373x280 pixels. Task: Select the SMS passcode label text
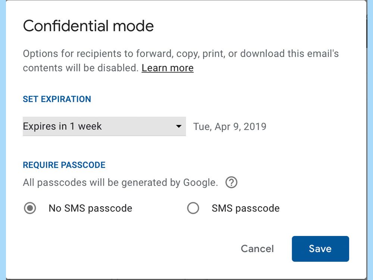[245, 208]
